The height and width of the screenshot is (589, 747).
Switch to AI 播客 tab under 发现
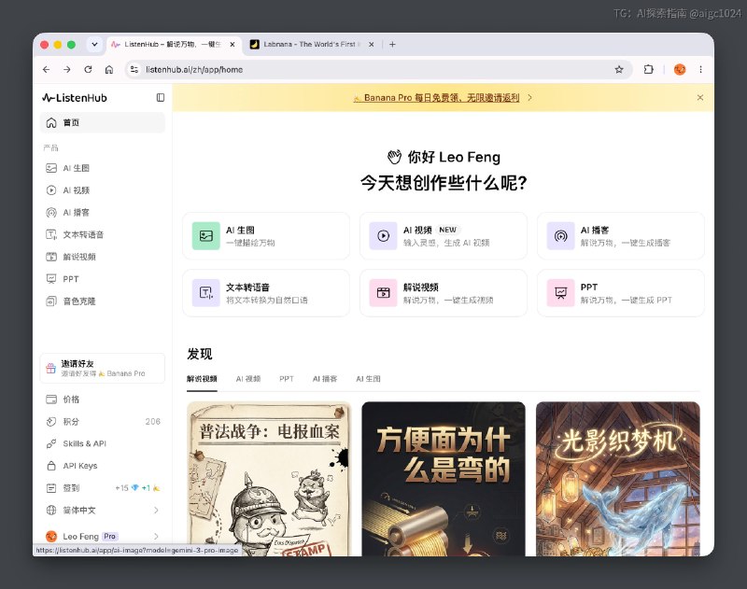click(x=325, y=379)
